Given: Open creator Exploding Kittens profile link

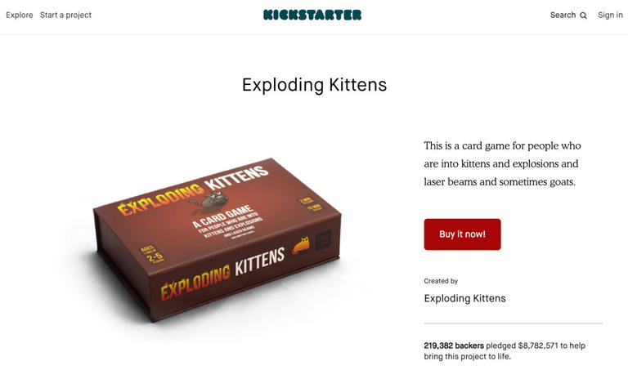Looking at the screenshot, I should [464, 298].
